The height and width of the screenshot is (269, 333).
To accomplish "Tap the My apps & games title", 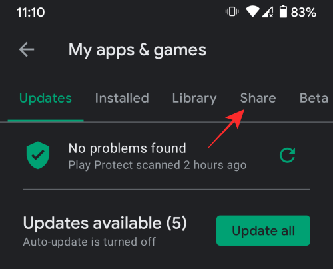I will (137, 50).
